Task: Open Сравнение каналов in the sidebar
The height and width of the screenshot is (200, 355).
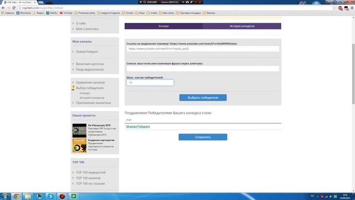Action: pos(90,83)
